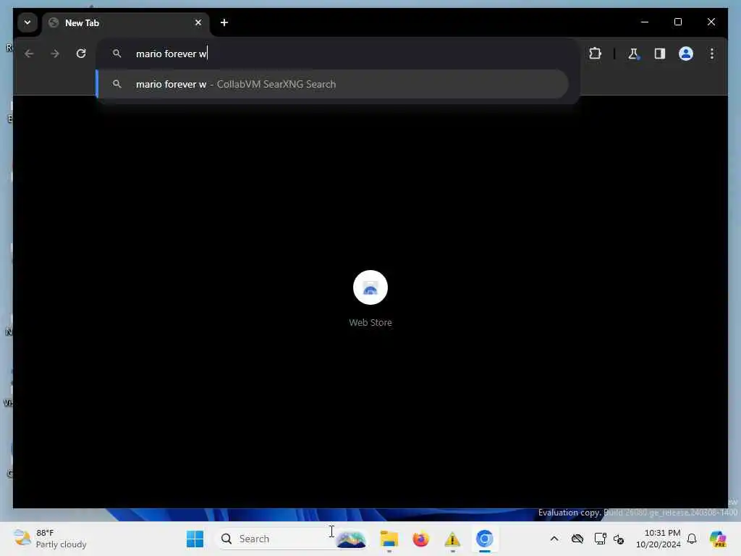
Task: Open the Windows Start menu
Action: coord(195,539)
